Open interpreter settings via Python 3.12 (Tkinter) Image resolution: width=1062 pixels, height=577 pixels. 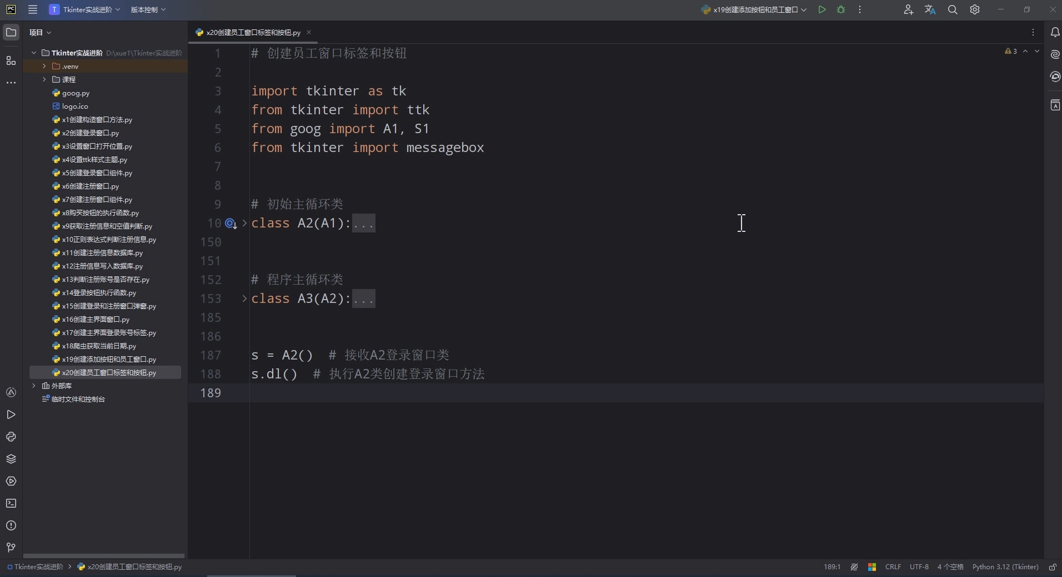(x=1005, y=567)
